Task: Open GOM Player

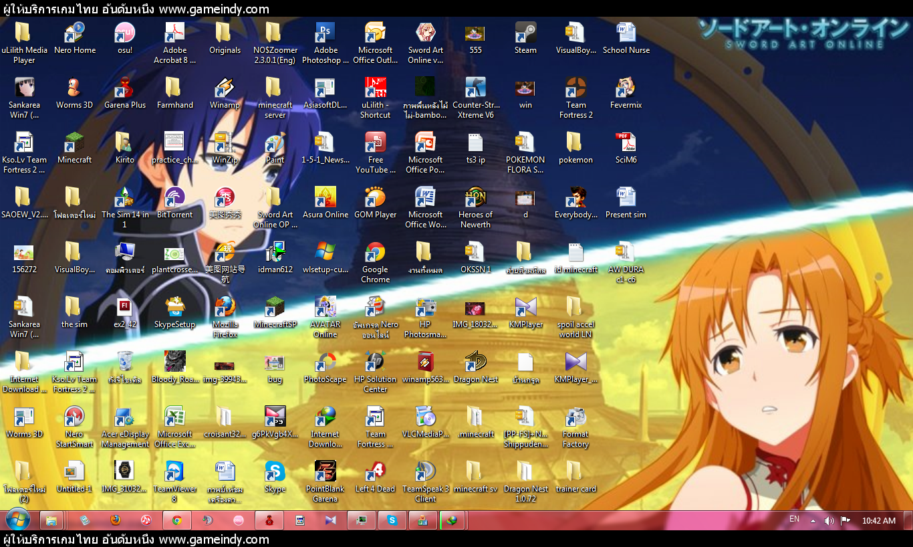Action: pos(376,203)
